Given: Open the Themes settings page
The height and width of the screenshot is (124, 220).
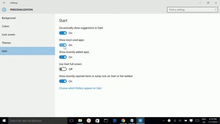Looking at the screenshot, I should [x=27, y=43].
